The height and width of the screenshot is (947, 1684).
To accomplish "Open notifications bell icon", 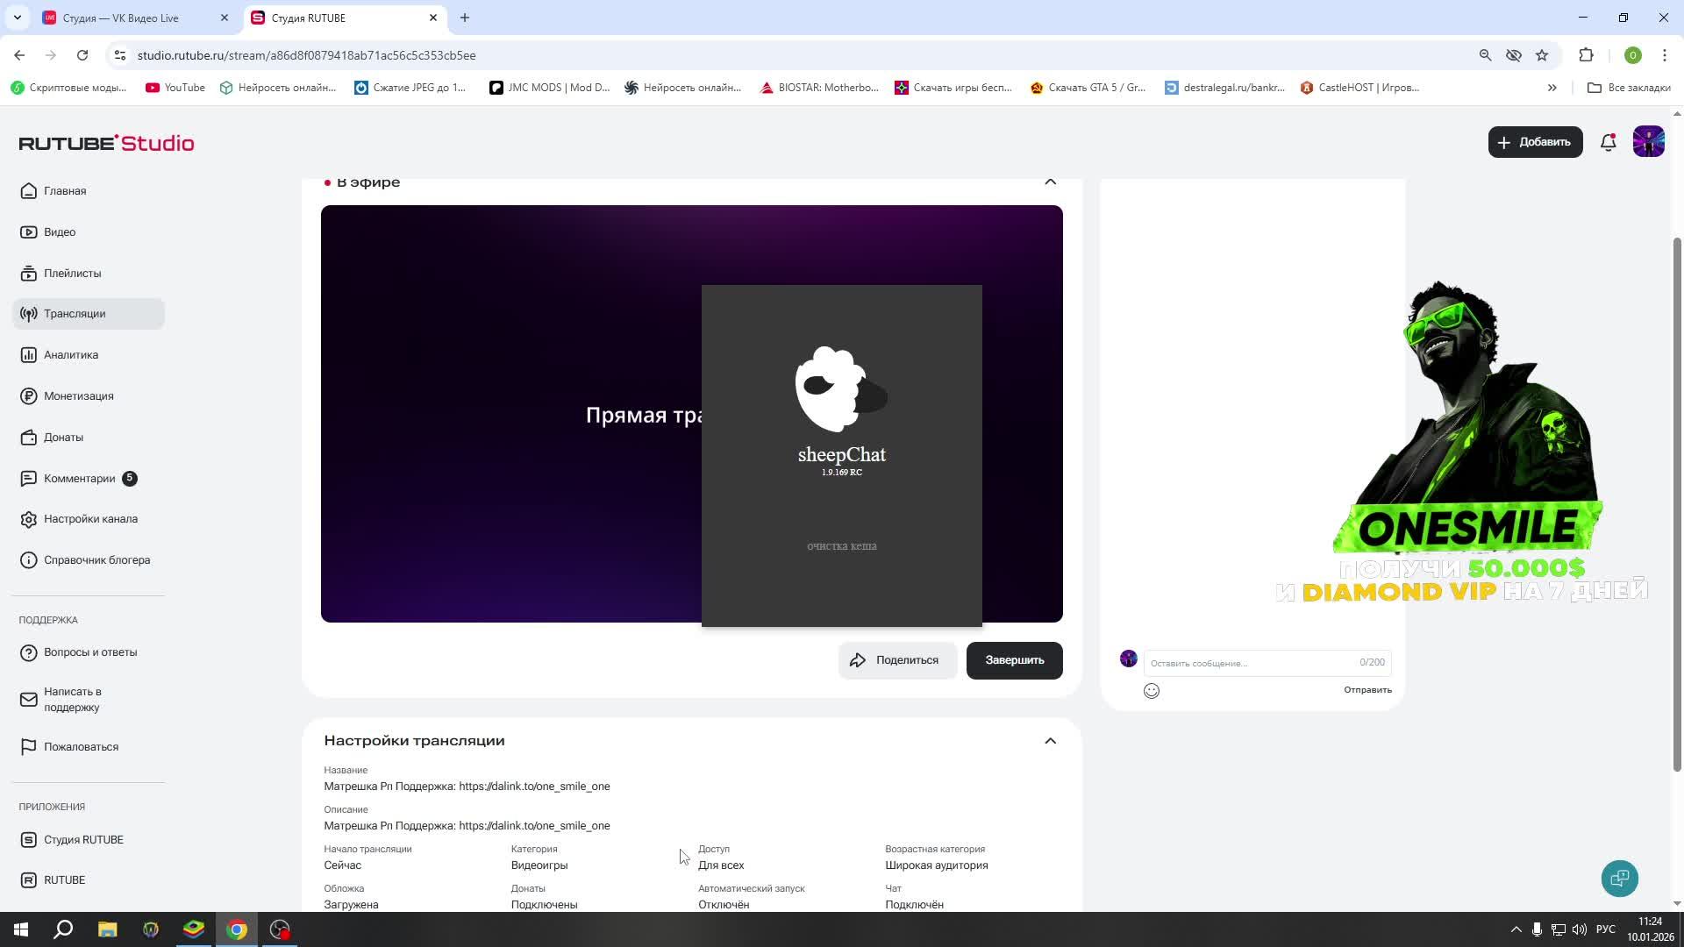I will (1608, 142).
